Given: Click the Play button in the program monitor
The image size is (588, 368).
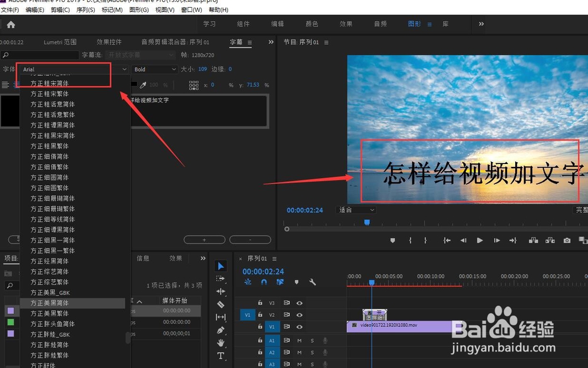Looking at the screenshot, I should pos(479,240).
